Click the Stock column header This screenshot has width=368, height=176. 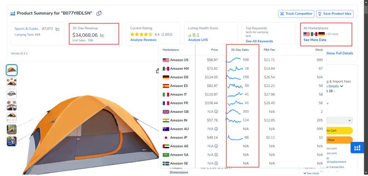click(x=319, y=50)
